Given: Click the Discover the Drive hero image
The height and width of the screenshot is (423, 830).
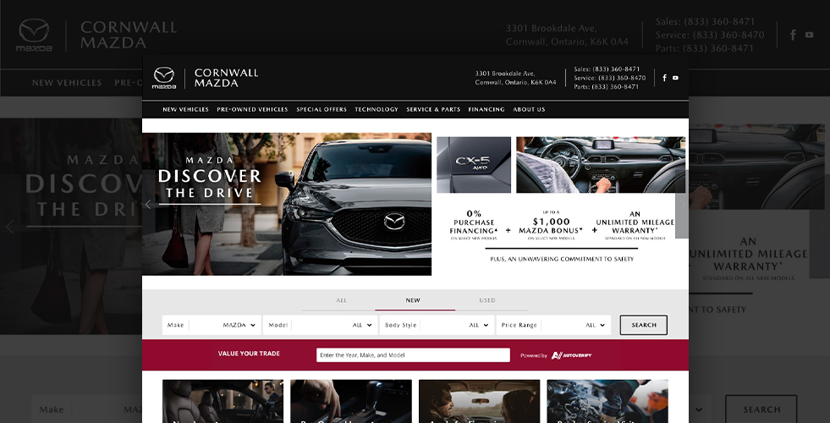Looking at the screenshot, I should click(x=286, y=204).
